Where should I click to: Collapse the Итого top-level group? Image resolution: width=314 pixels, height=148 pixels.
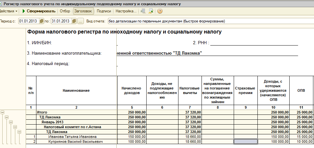tap(3, 112)
